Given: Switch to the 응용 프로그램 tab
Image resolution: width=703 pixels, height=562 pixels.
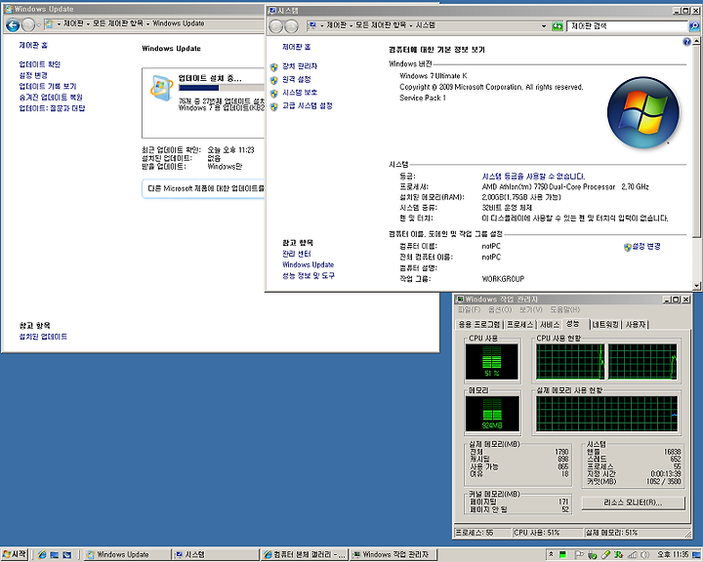Looking at the screenshot, I should (x=478, y=325).
